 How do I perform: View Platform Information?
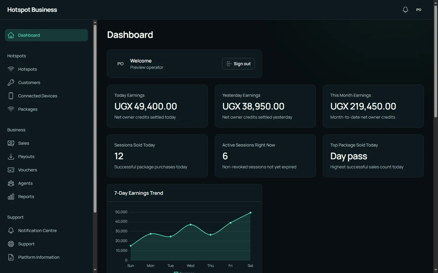46,257
